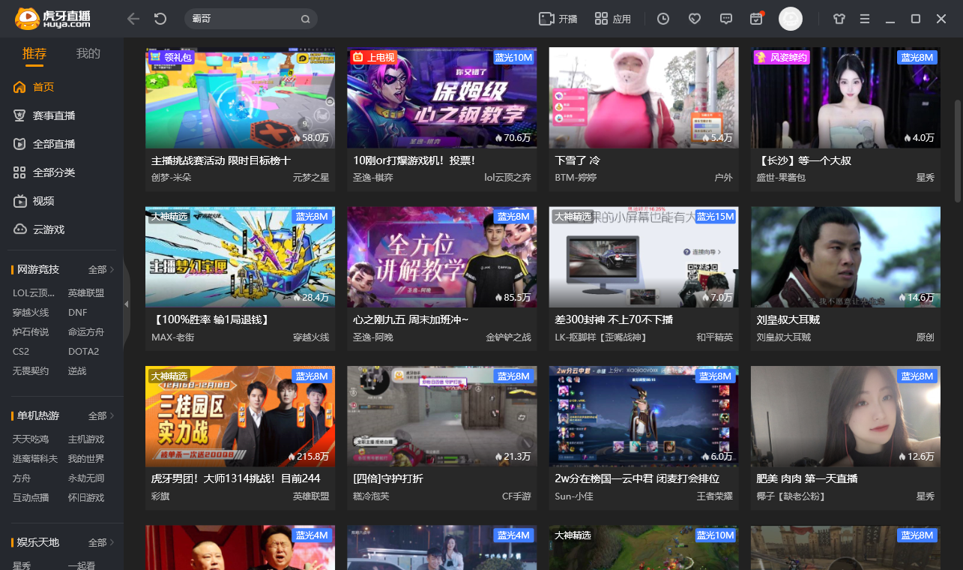
Task: Open the CS2 category link
Action: (x=21, y=352)
